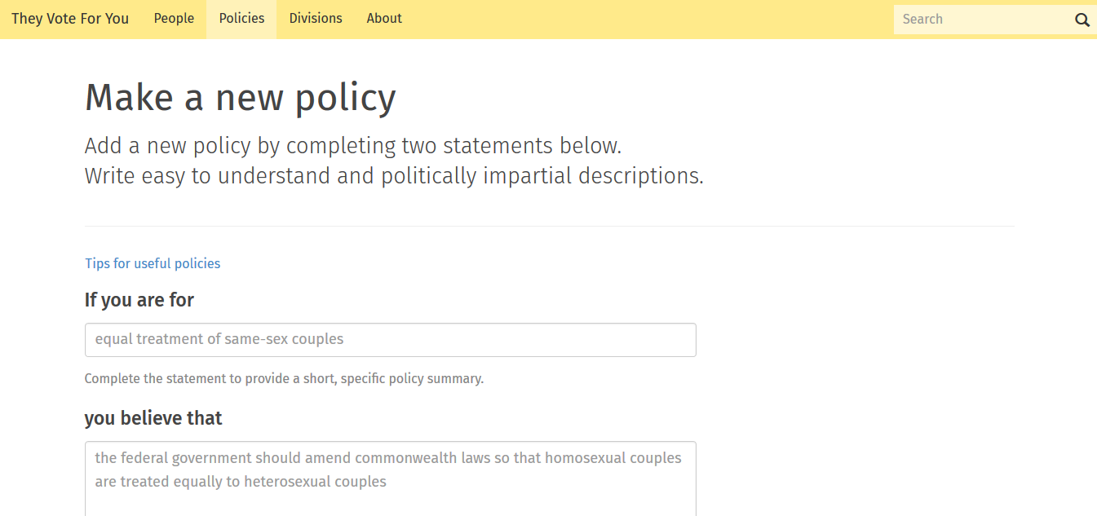This screenshot has height=516, width=1097.
Task: Click the "If you are for" label
Action: pyautogui.click(x=139, y=300)
